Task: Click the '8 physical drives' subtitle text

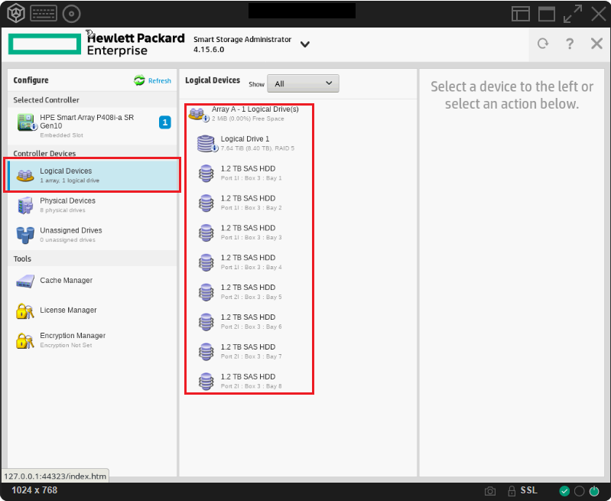Action: click(63, 210)
